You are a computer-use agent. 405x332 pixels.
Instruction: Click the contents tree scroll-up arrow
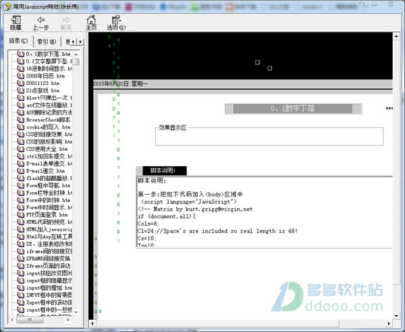point(76,55)
